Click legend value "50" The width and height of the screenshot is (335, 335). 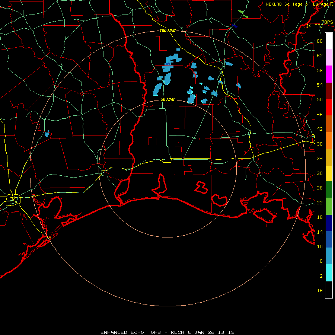point(320,99)
